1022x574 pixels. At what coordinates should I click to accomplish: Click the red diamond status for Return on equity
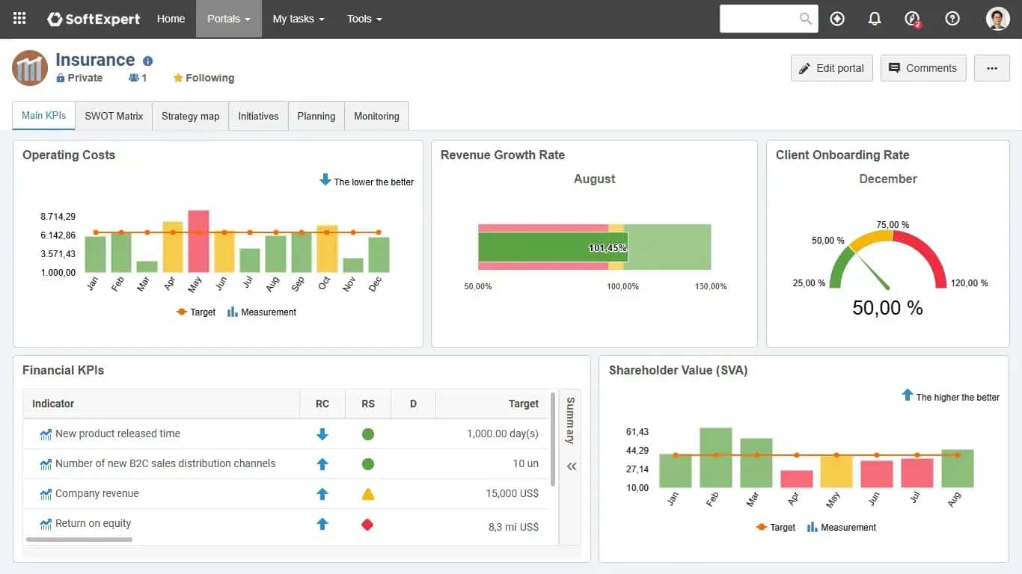[x=367, y=525]
